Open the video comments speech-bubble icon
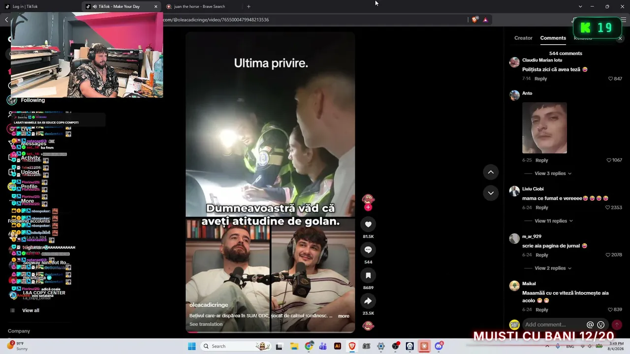 [368, 250]
